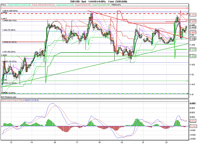Select the 1.438 price tag on the axis
This screenshot has width=198, height=144.
point(193,39)
